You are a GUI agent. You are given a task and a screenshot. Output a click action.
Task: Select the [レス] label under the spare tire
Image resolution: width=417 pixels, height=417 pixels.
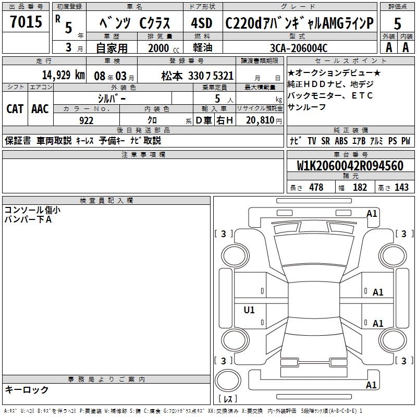[228, 399]
